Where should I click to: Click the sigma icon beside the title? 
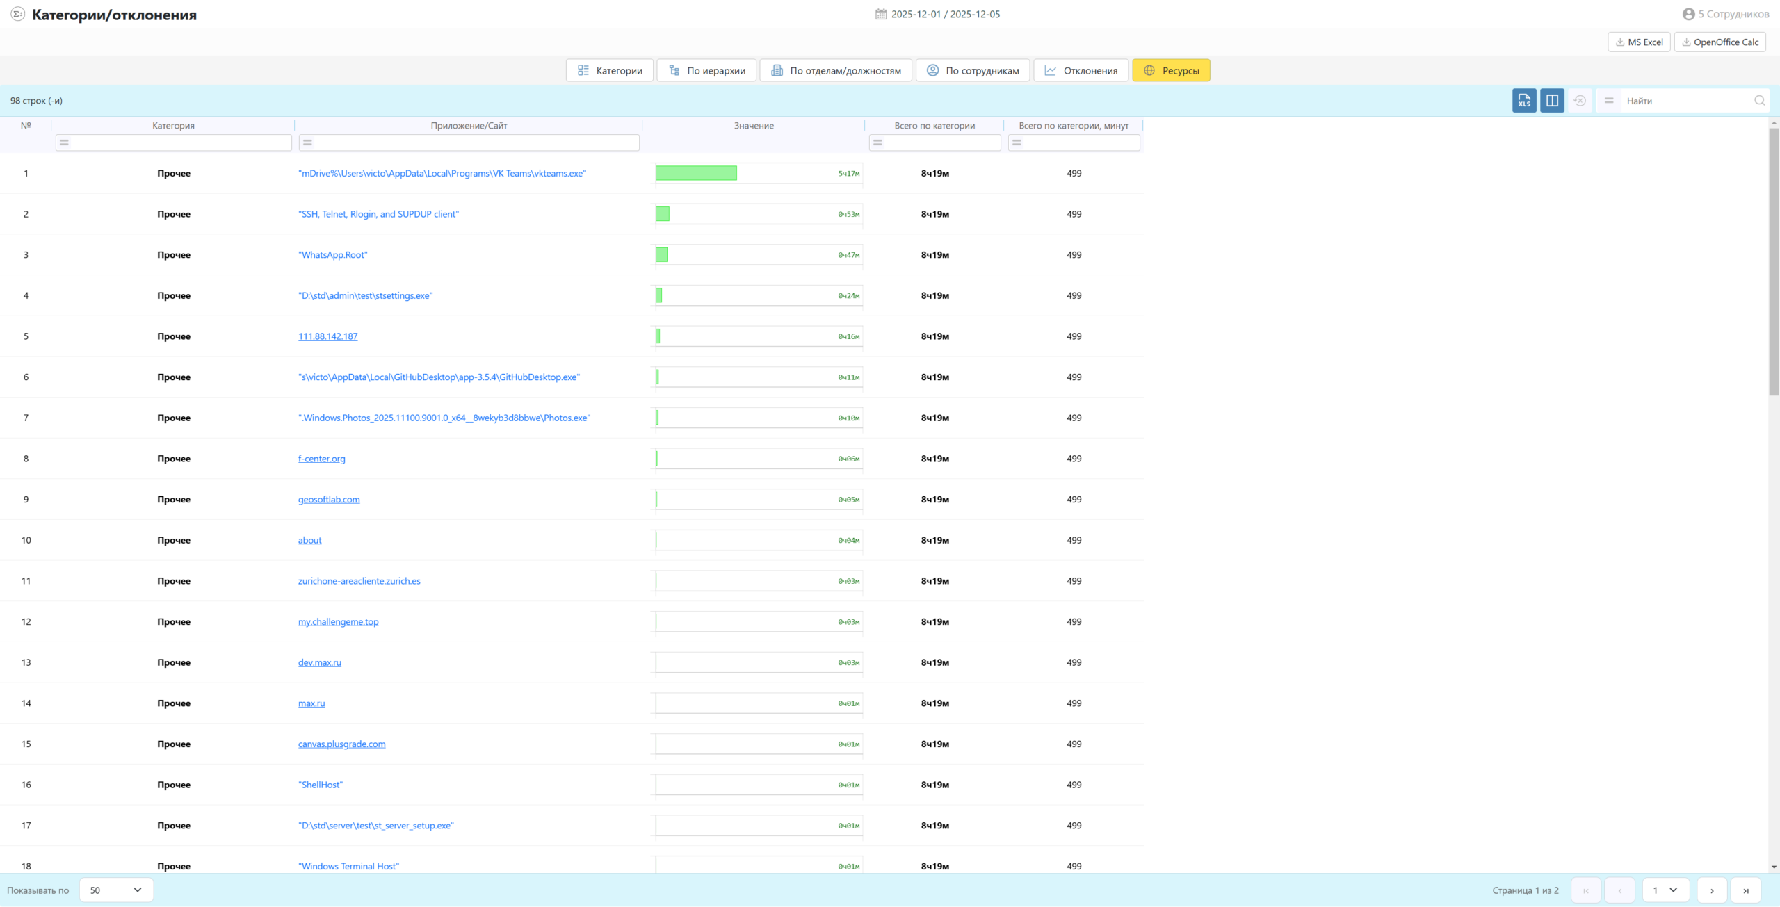tap(17, 14)
